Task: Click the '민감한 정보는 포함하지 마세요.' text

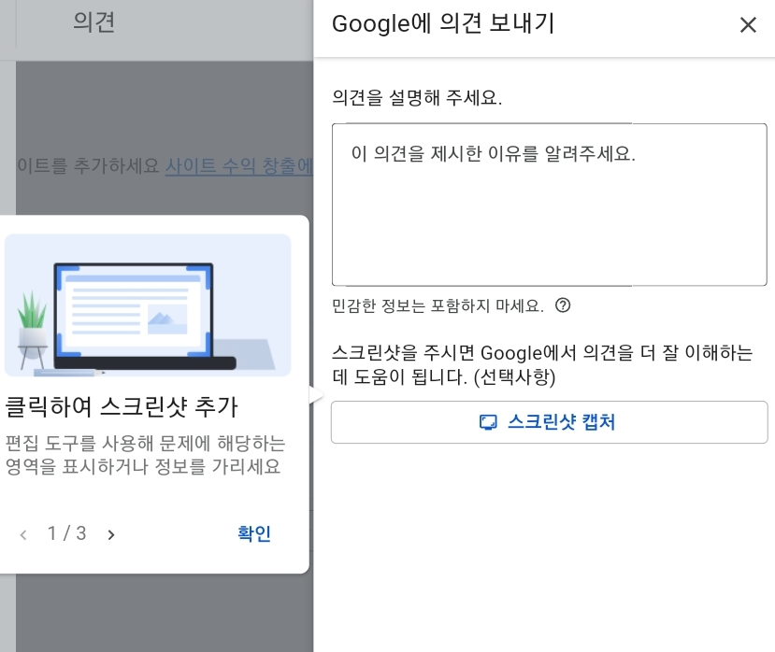Action: click(x=438, y=305)
